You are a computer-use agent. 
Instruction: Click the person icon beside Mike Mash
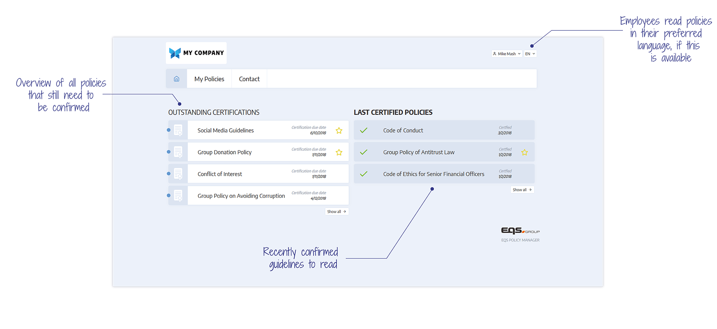(495, 54)
